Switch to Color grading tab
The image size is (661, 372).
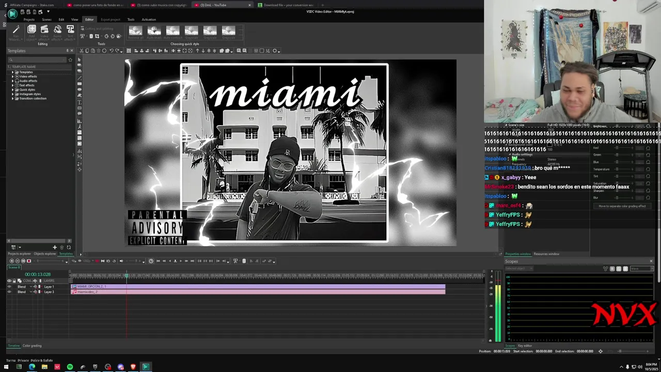coord(32,346)
